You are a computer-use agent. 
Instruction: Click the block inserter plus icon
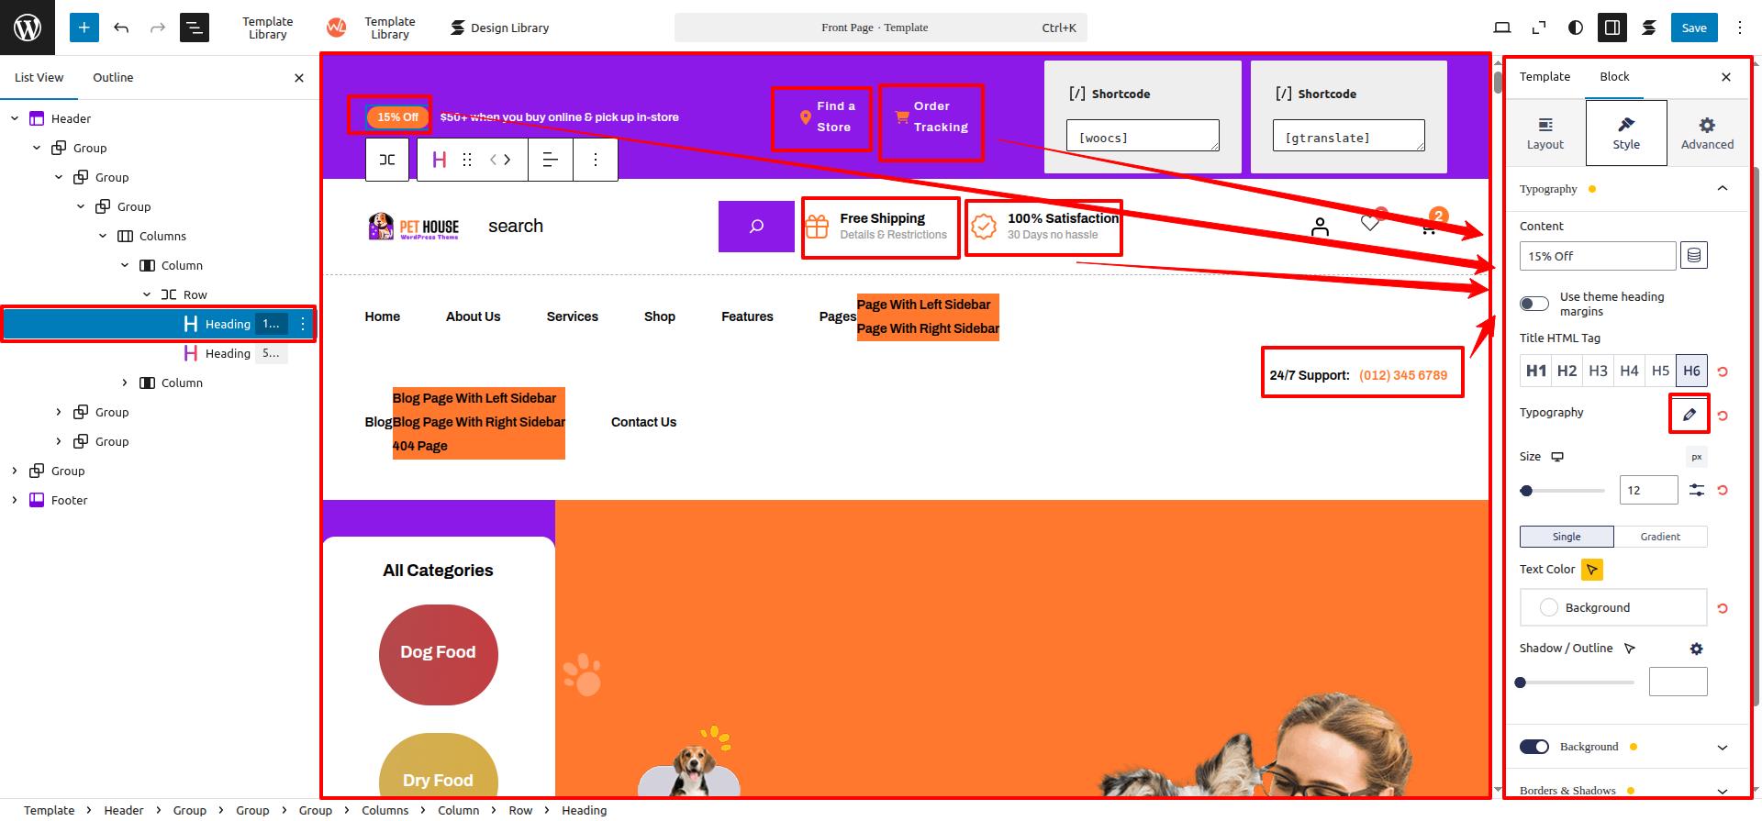(84, 28)
